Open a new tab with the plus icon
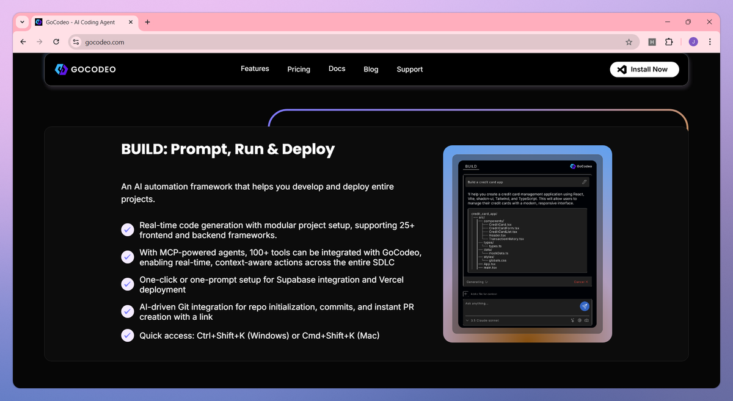Image resolution: width=733 pixels, height=401 pixels. [147, 22]
